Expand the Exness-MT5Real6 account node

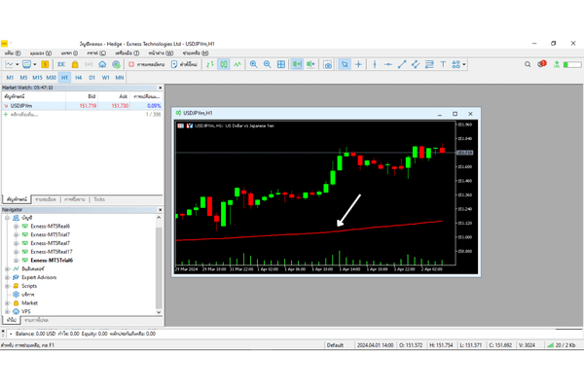tap(17, 227)
